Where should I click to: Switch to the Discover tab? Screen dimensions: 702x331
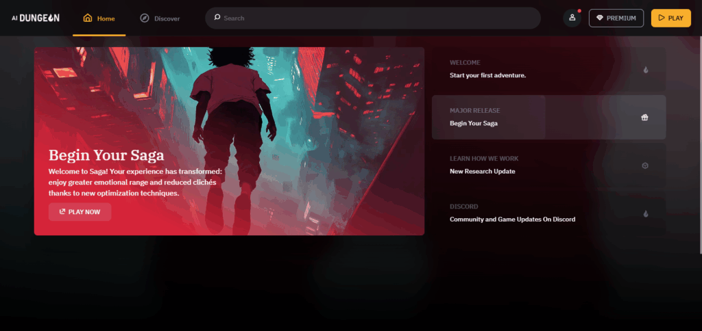[x=160, y=18]
